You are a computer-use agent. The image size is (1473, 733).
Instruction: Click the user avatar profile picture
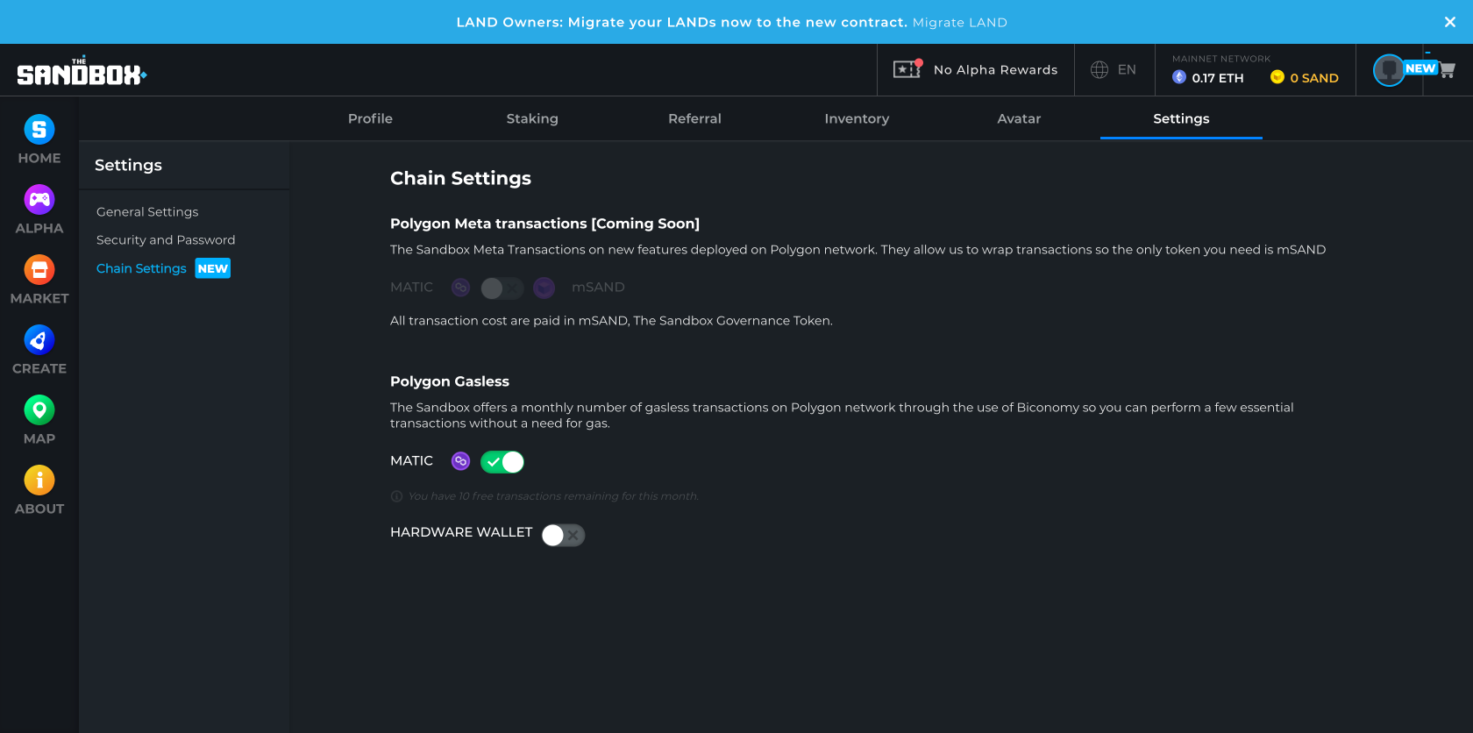1389,70
